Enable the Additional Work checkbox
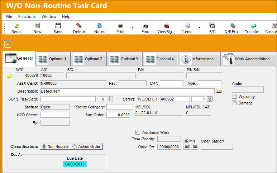 point(138,132)
